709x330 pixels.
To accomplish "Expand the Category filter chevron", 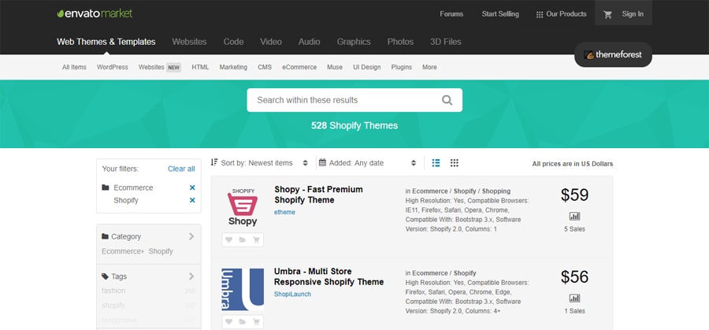I will tap(191, 236).
